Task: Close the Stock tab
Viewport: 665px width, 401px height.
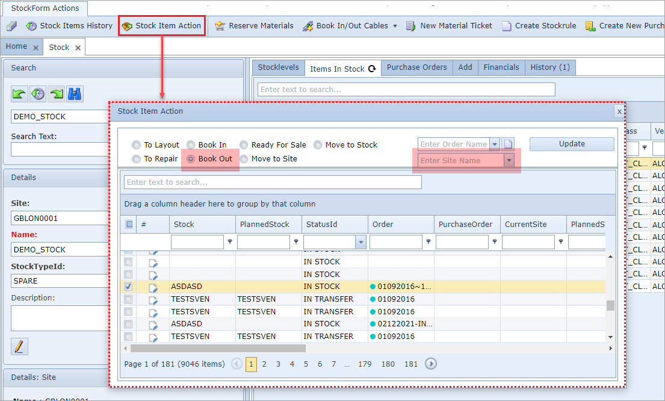Action: [78, 48]
